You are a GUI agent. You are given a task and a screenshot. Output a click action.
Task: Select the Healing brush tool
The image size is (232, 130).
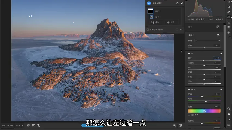(229, 12)
